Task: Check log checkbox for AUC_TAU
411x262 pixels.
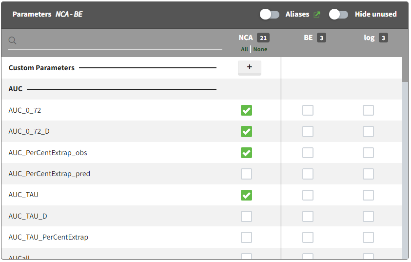Action: coord(368,195)
